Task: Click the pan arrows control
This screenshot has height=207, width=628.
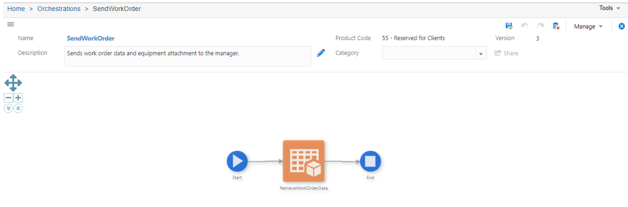Action: click(x=13, y=83)
